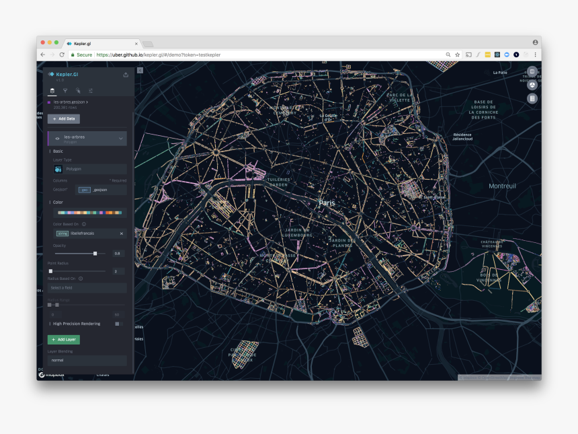Reload the page in browser
The width and height of the screenshot is (578, 434).
click(62, 55)
